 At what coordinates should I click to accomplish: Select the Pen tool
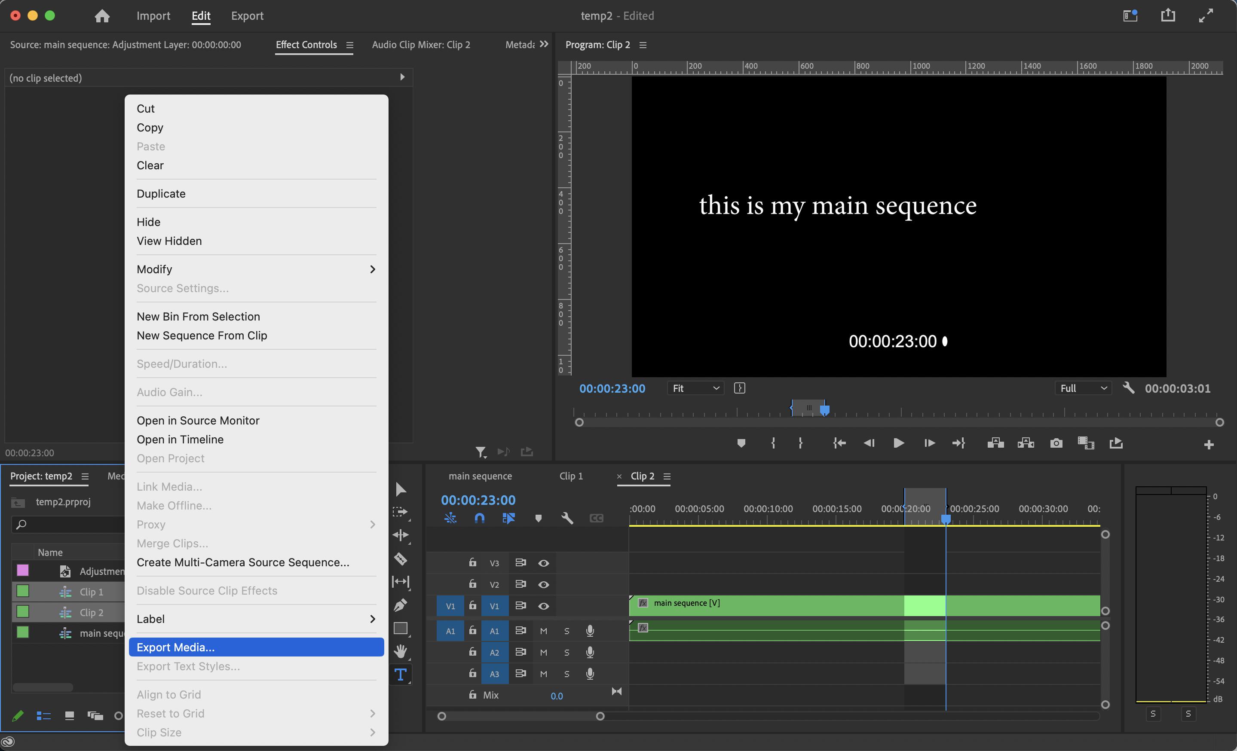401,605
